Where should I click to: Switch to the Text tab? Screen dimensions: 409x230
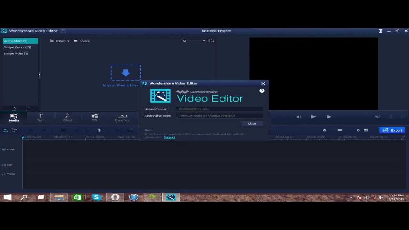[x=41, y=118]
